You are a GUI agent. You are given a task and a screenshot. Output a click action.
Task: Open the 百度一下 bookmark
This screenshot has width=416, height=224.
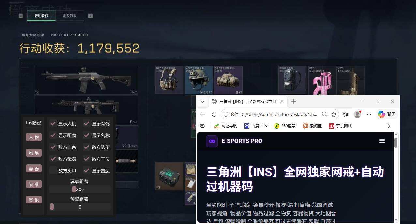pos(255,126)
